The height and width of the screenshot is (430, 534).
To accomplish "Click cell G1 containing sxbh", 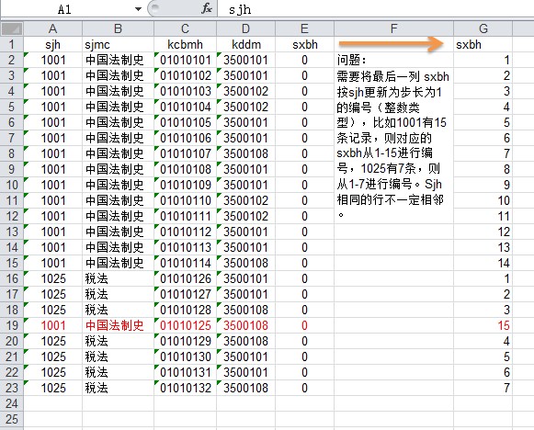I will 483,44.
